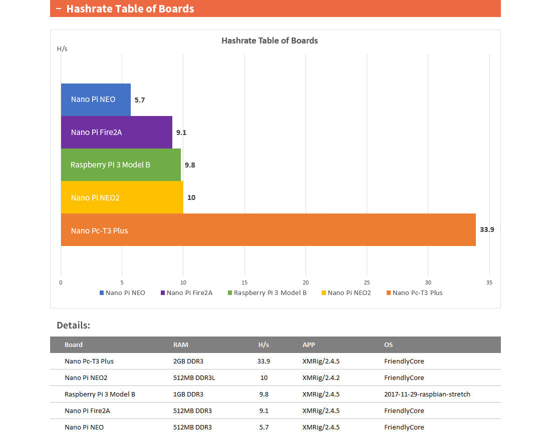Click the RAM column header
The height and width of the screenshot is (440, 551).
click(x=180, y=344)
